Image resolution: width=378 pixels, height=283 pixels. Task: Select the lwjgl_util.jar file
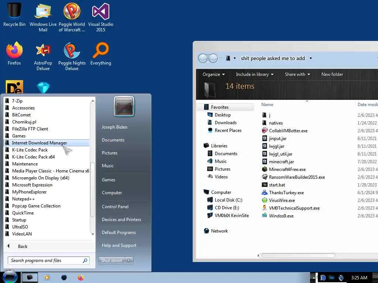(281, 154)
